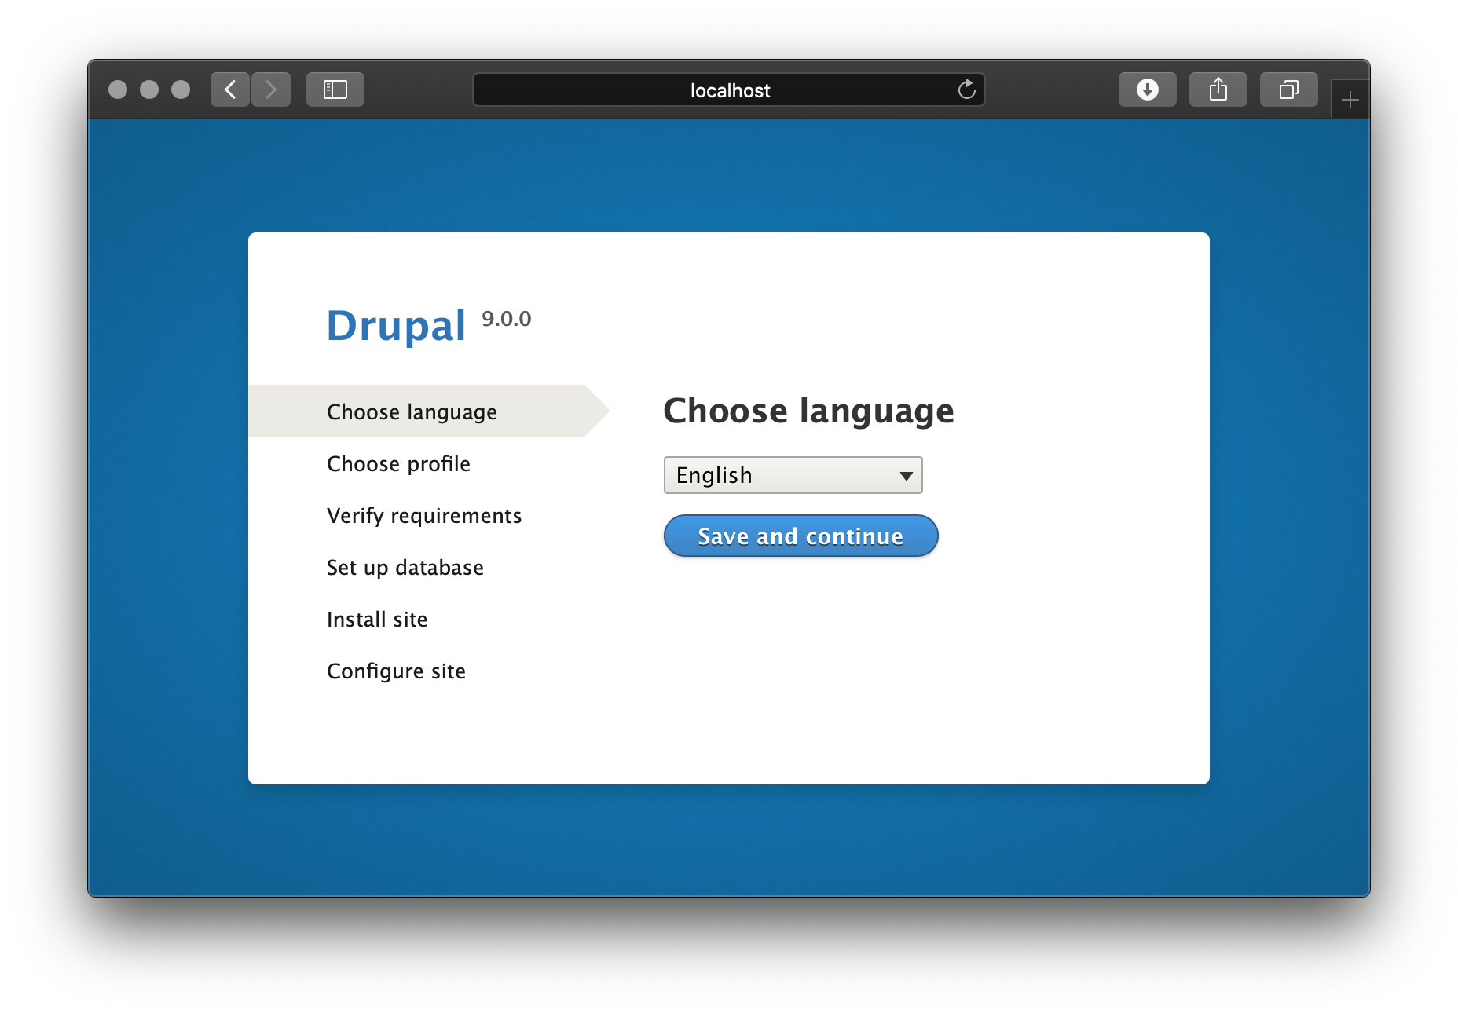The image size is (1458, 1013).
Task: Click the Choose language heading
Action: (x=808, y=411)
